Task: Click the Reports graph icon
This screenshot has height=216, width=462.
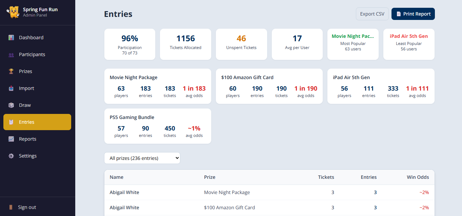Action: point(11,139)
